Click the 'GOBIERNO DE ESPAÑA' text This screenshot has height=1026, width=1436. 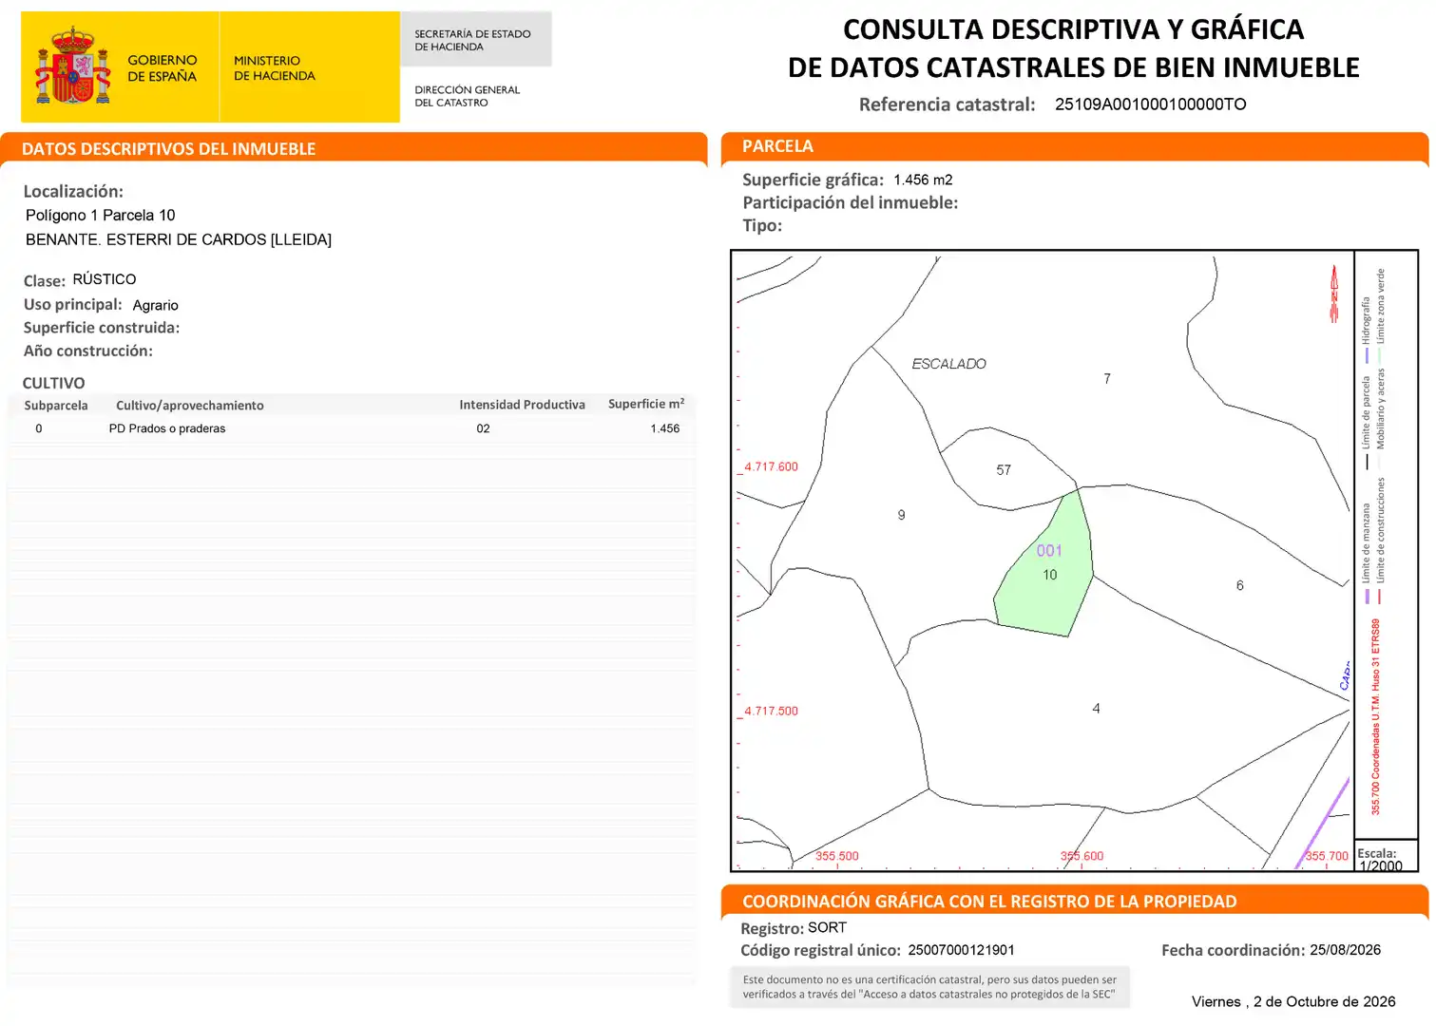point(163,68)
